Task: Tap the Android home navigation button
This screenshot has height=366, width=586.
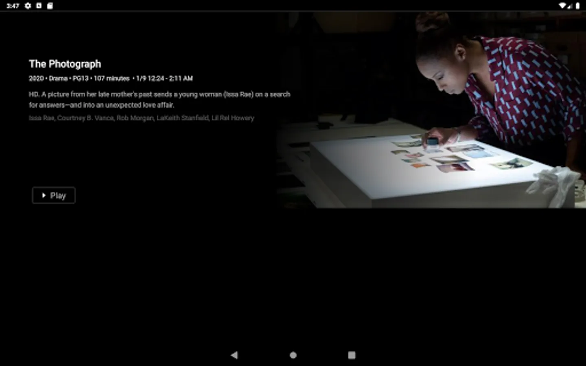Action: pyautogui.click(x=293, y=355)
